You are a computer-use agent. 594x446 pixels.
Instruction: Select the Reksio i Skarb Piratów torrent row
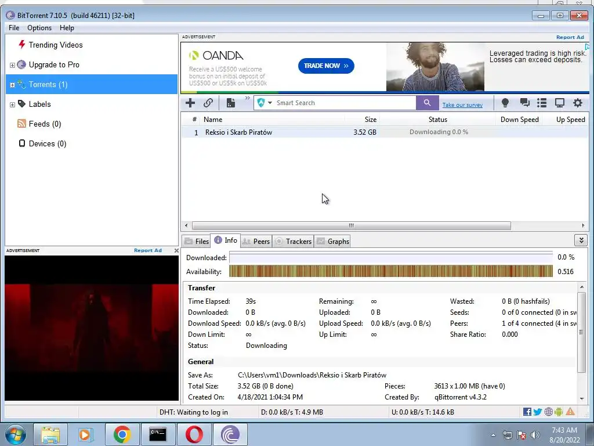pyautogui.click(x=385, y=132)
